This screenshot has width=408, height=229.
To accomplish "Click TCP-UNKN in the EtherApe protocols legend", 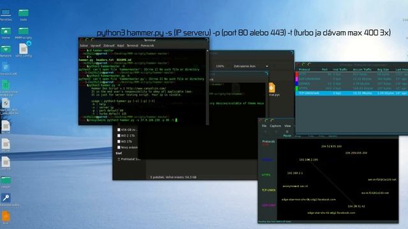I will click(x=268, y=190).
